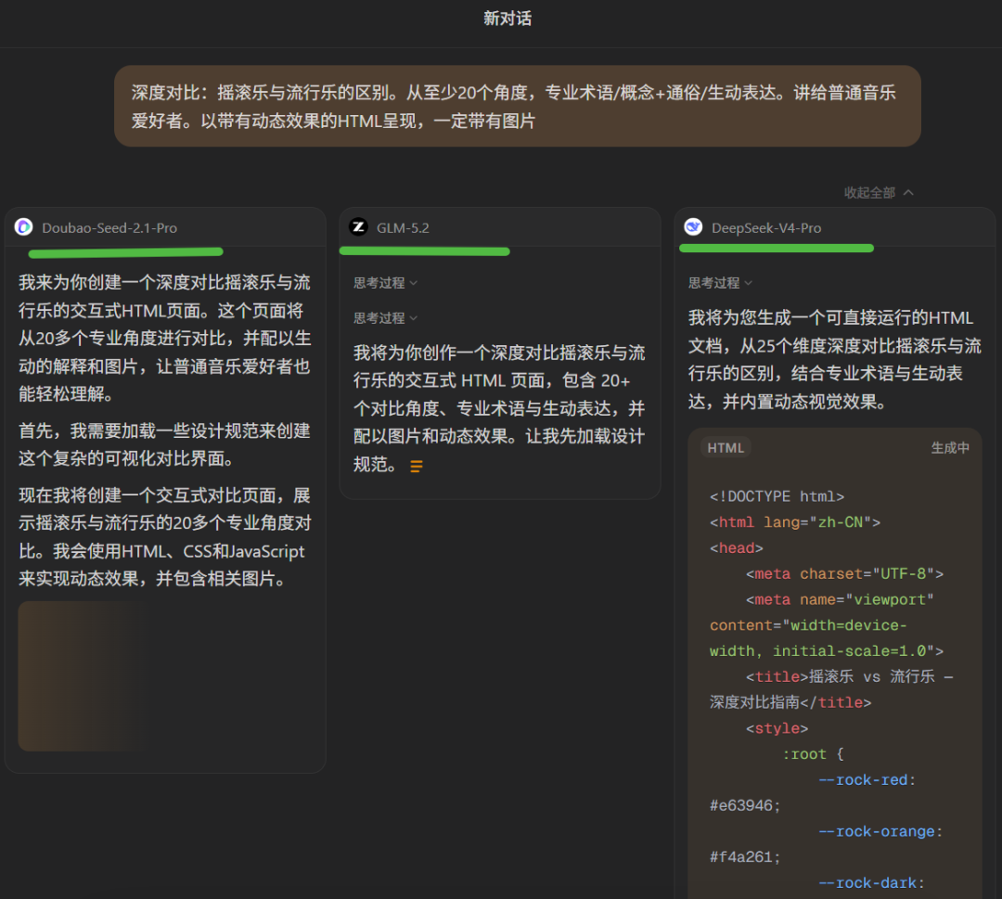Screen dimensions: 1002x899
Task: Click the green progress bar under DeepSeek-V4-Pro
Action: [776, 248]
